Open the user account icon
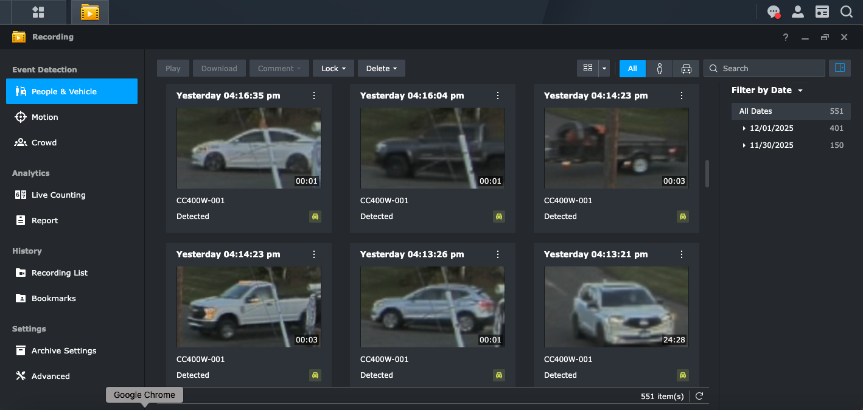 [797, 12]
